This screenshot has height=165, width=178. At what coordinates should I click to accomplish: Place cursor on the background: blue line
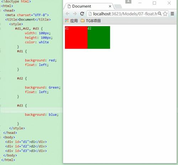(42, 115)
